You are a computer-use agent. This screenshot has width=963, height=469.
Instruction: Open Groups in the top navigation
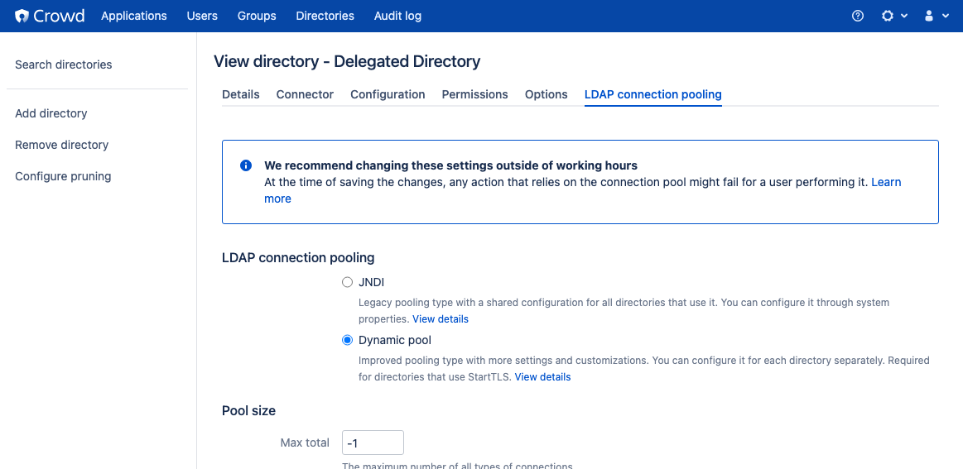(x=257, y=16)
